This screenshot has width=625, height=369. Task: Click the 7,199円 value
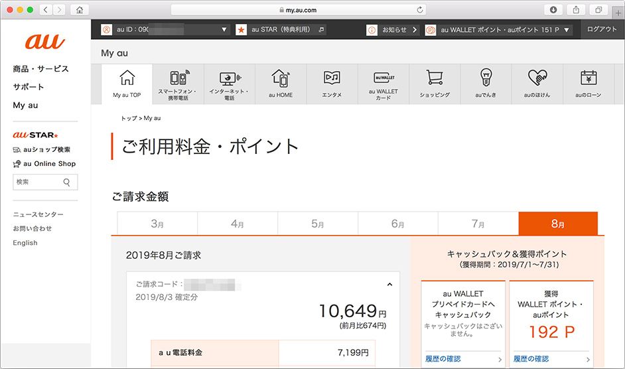pyautogui.click(x=353, y=352)
